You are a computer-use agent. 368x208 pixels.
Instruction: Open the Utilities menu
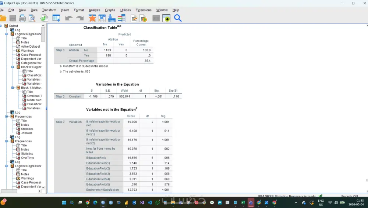pyautogui.click(x=125, y=10)
